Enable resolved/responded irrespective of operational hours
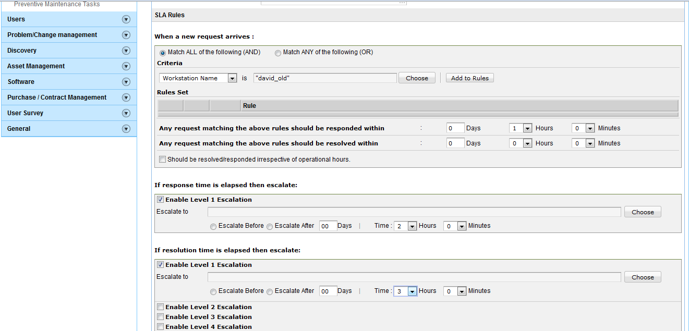 point(162,160)
